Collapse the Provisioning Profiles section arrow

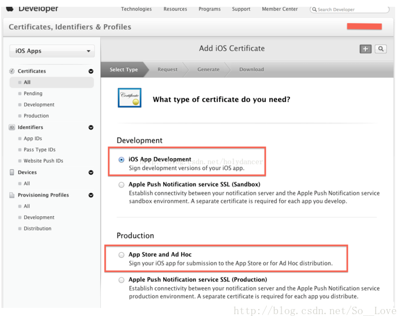point(91,195)
